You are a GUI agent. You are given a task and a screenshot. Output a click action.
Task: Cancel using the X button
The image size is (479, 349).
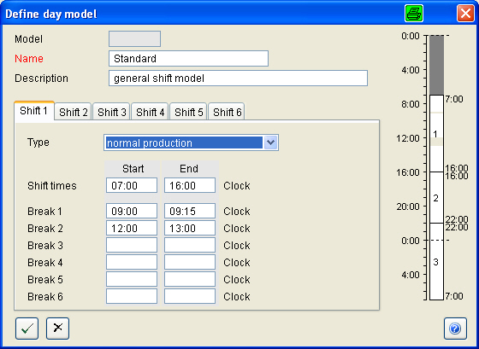pos(58,329)
